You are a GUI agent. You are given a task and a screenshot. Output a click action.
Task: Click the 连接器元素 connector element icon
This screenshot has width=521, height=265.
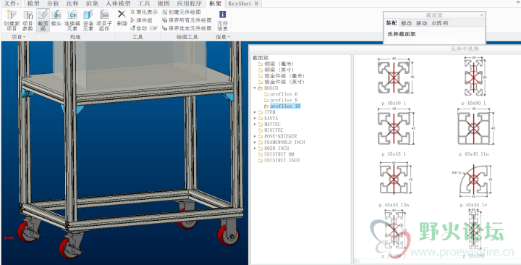coord(72,20)
